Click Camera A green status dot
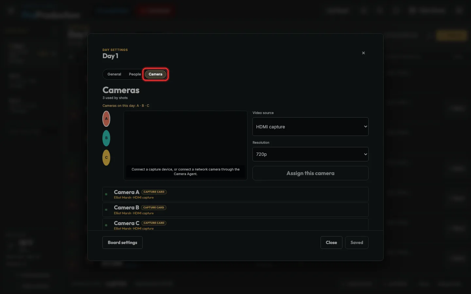471x294 pixels. click(106, 194)
